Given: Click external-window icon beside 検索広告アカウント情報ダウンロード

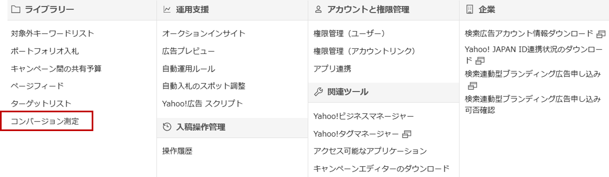Looking at the screenshot, I should [601, 34].
